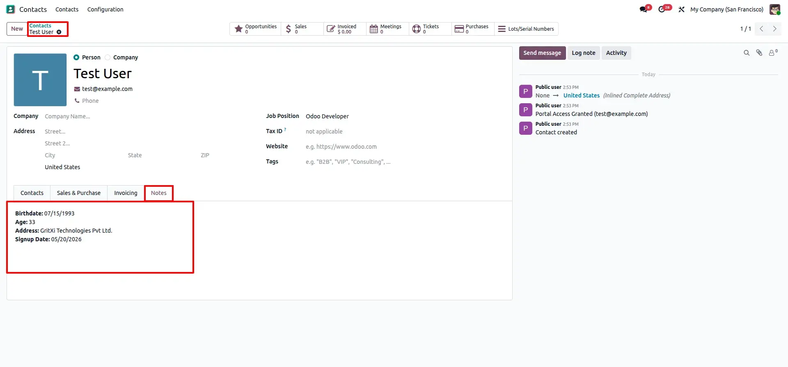Viewport: 788px width, 367px height.
Task: Click the Street address field
Action: [x=148, y=131]
